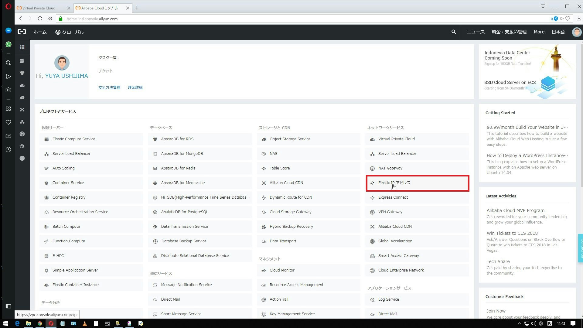Open the 日本語 language dropdown
Screen dimensions: 583x328
pos(558,32)
